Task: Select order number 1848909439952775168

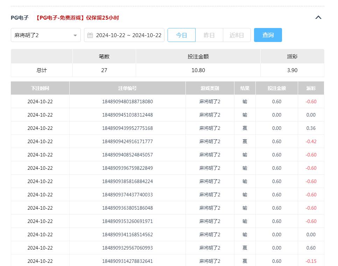Action: click(127, 128)
